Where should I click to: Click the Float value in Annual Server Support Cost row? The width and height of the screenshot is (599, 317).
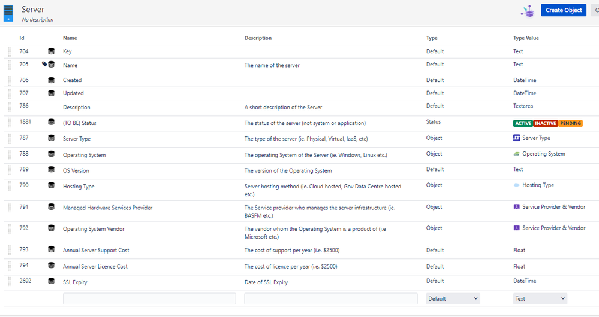[x=519, y=251]
